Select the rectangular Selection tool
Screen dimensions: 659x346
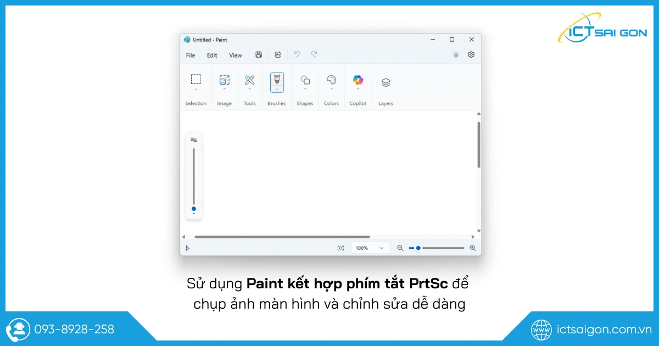point(196,79)
